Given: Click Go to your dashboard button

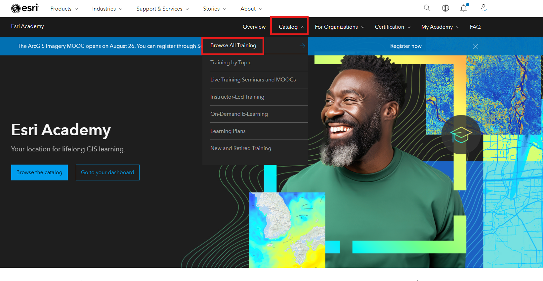Looking at the screenshot, I should [x=107, y=172].
